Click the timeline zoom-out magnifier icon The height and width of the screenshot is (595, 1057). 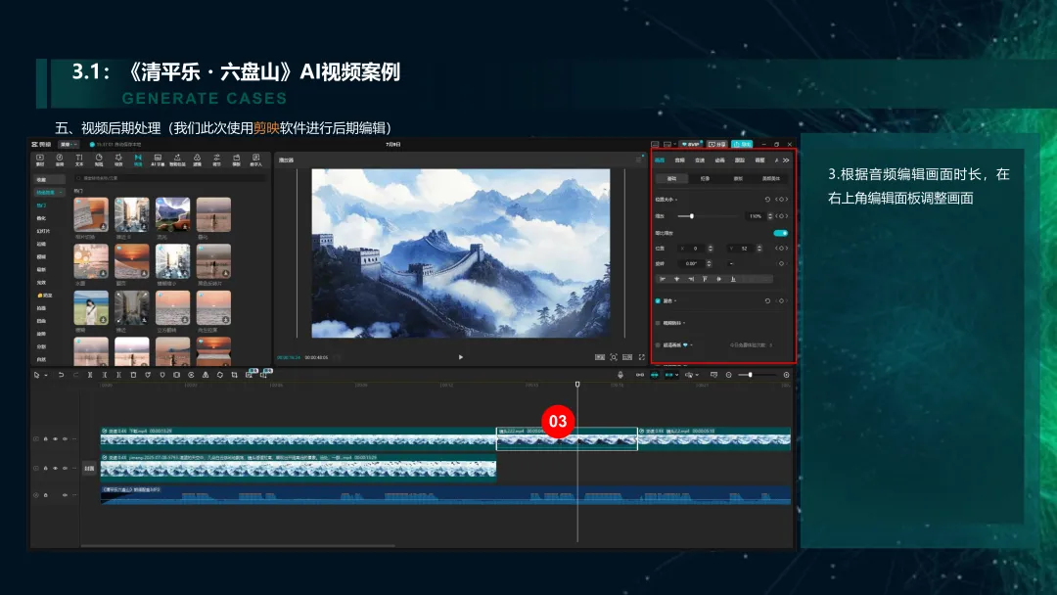(x=729, y=375)
